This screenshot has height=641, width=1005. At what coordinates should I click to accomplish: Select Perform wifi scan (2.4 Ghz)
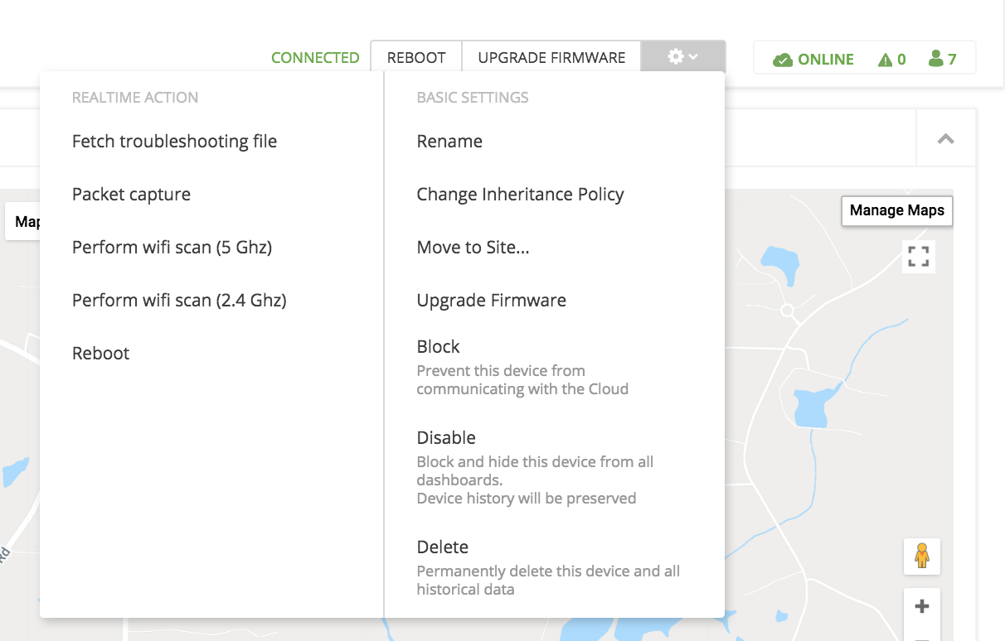pos(179,300)
